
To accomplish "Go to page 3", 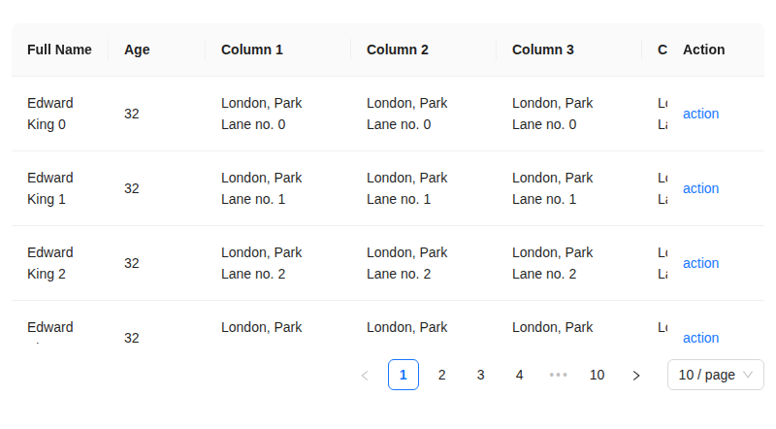I will click(x=481, y=375).
